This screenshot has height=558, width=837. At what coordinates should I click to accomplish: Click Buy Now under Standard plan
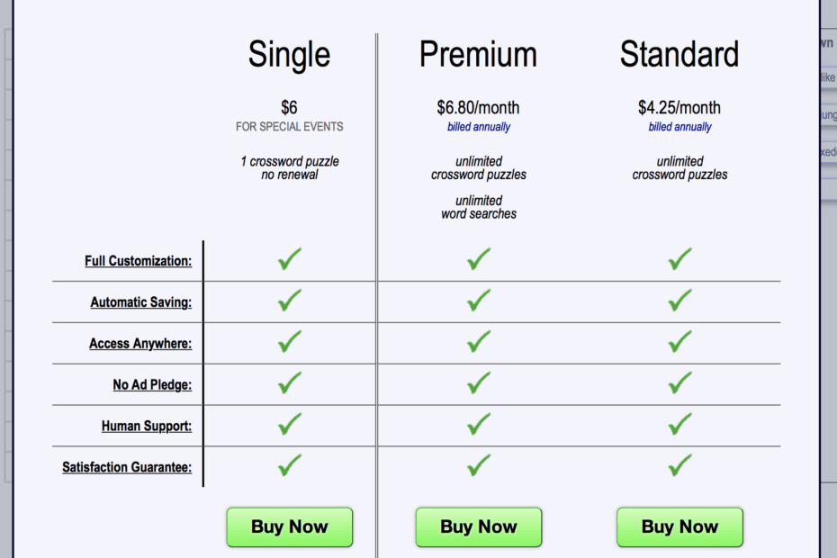pyautogui.click(x=679, y=527)
